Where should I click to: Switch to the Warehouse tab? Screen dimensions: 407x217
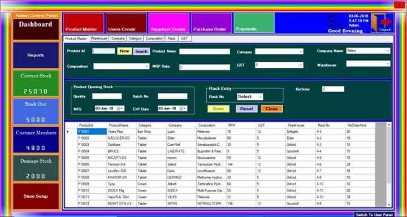99,38
